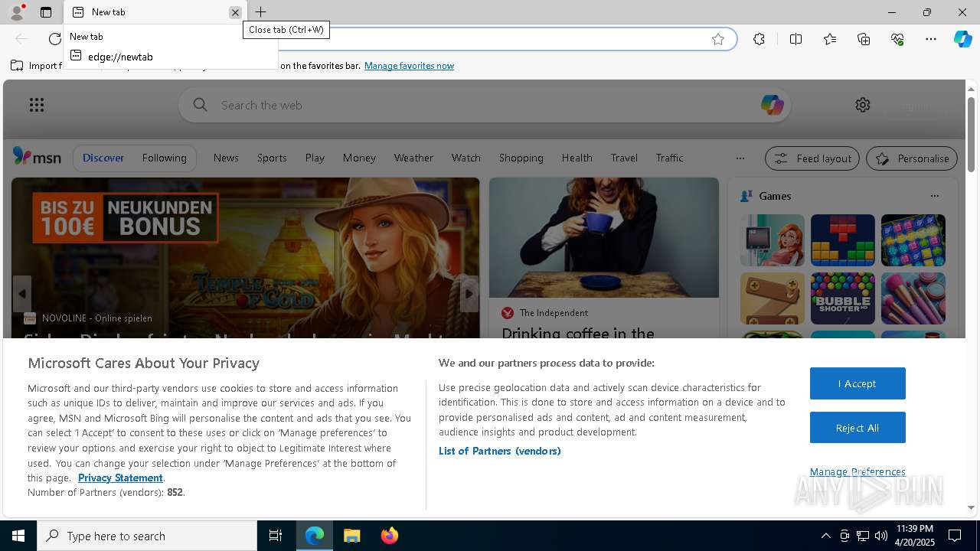The image size is (980, 551).
Task: Open the makeup brushes game thumbnail
Action: click(913, 298)
